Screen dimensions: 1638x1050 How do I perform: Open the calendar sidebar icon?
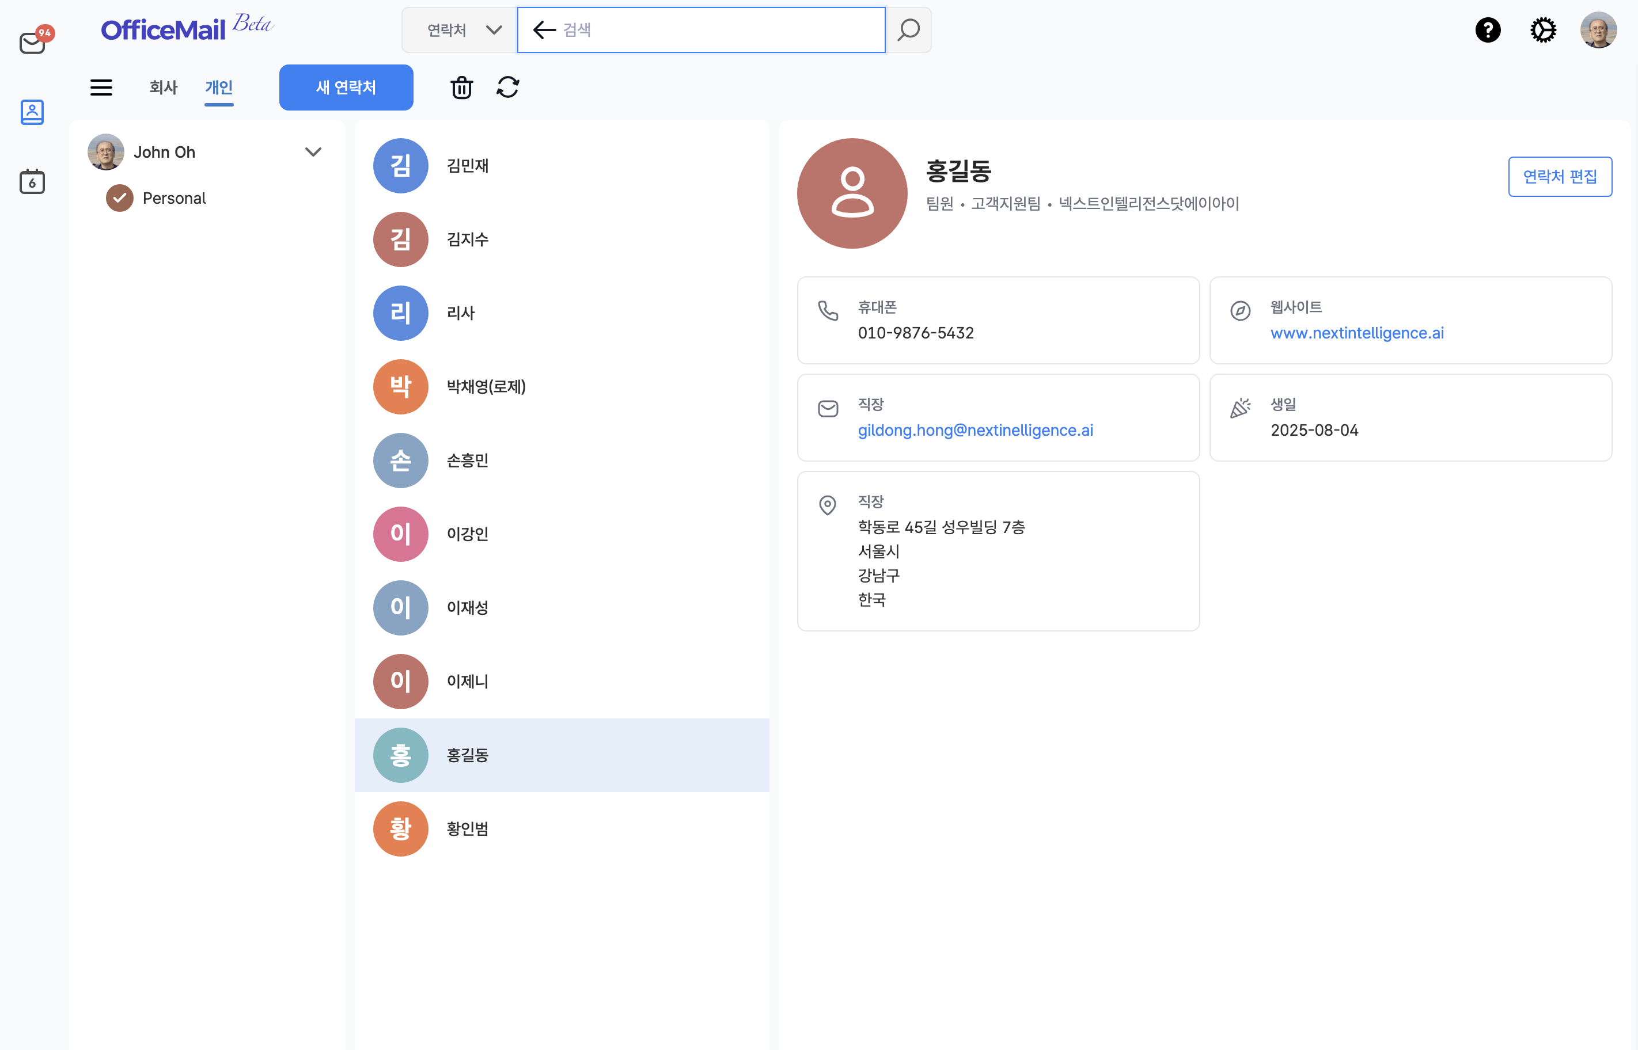(x=32, y=181)
